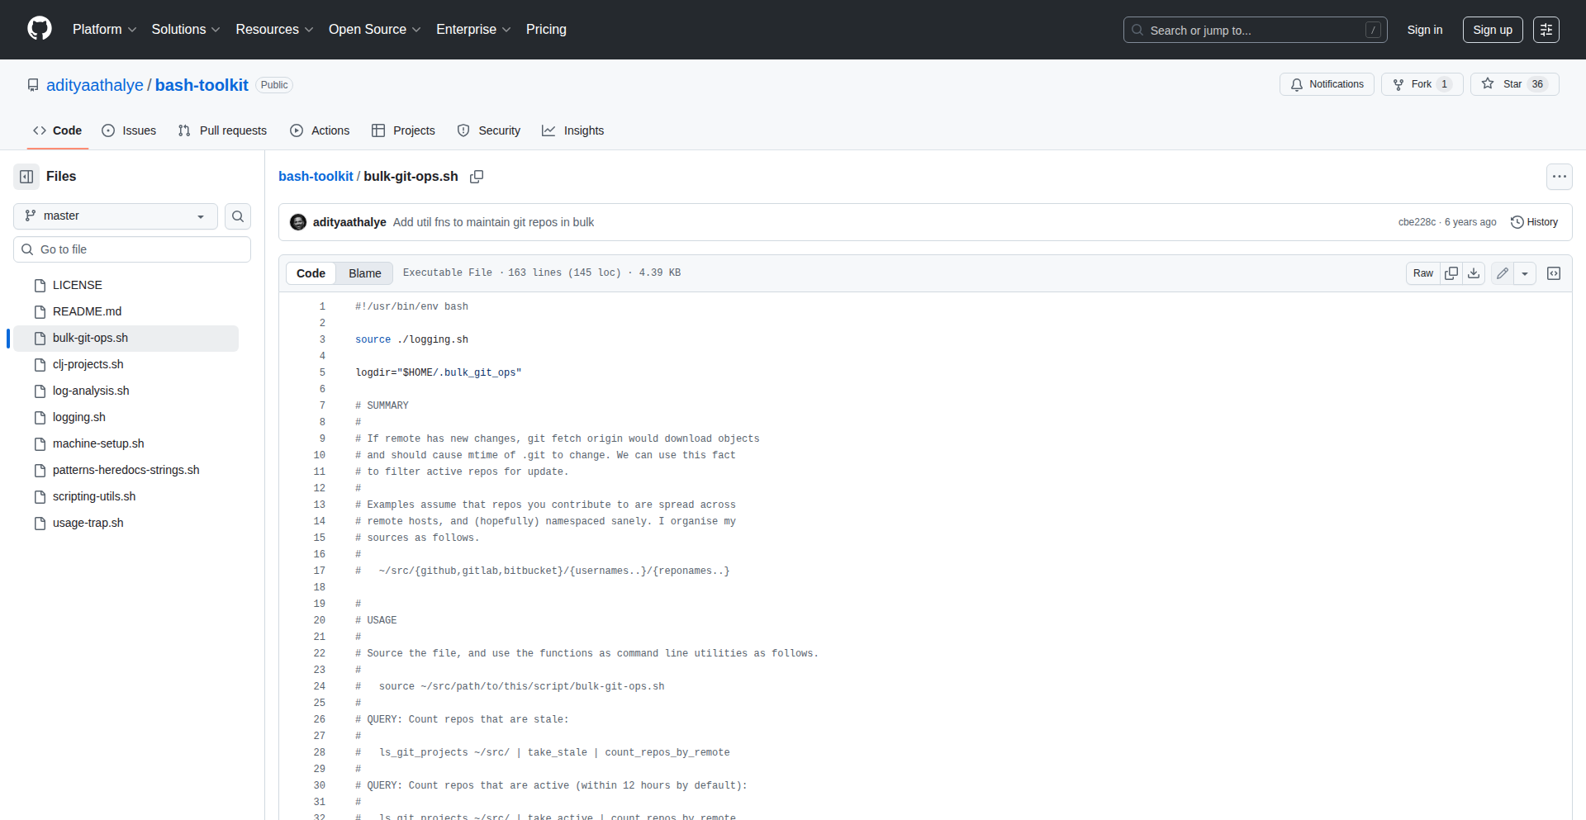Image resolution: width=1586 pixels, height=820 pixels.
Task: Open usage-trap.sh in file tree
Action: 126,523
